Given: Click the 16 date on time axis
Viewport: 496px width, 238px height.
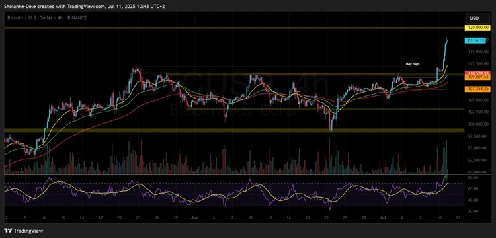Looking at the screenshot, I should pos(288,218).
